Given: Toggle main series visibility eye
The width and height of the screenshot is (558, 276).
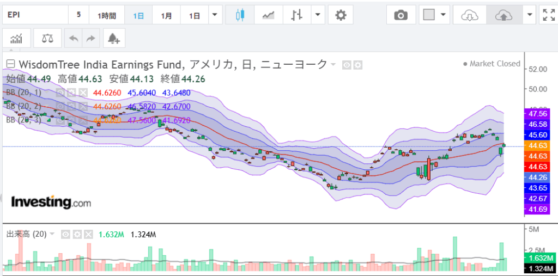Looking at the screenshot, I should (x=347, y=65).
